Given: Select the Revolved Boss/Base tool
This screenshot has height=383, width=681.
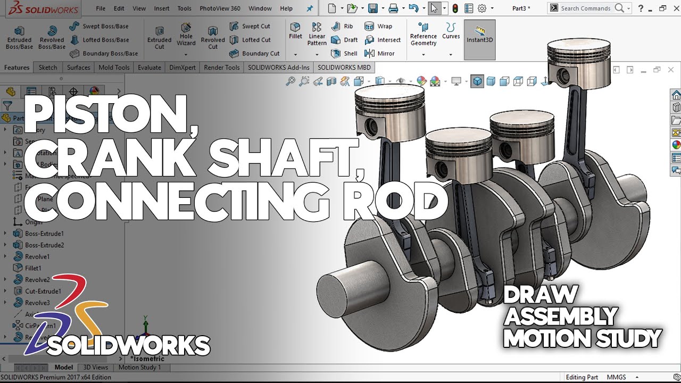Looking at the screenshot, I should [x=52, y=37].
